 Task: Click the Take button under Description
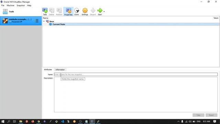click(x=198, y=115)
